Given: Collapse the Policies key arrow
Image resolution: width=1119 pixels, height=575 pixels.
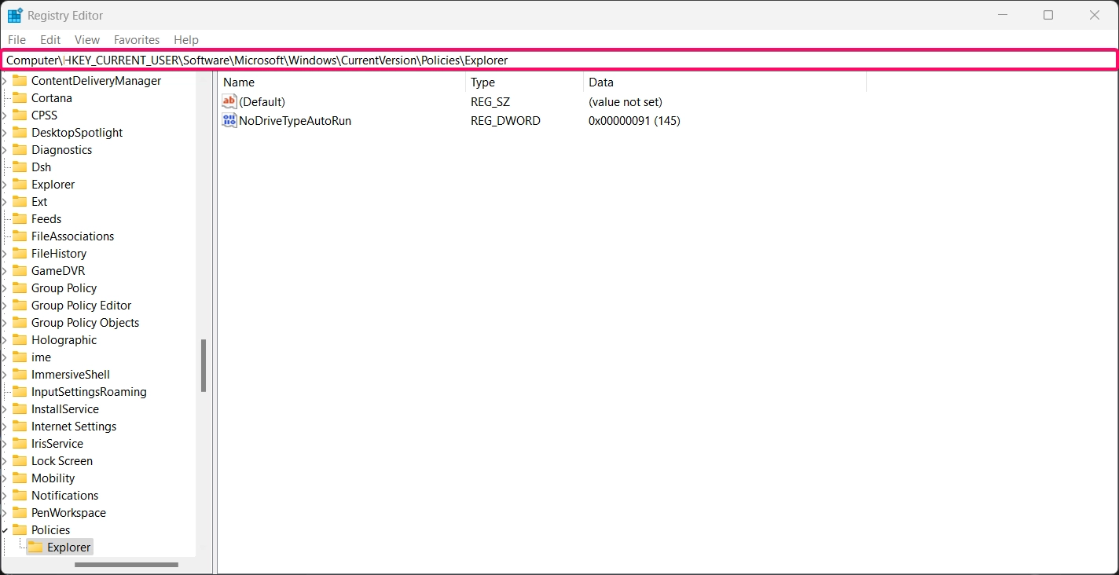Looking at the screenshot, I should pos(5,529).
